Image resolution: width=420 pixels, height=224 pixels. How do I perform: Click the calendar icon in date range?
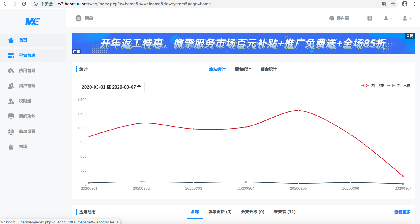coord(139,87)
